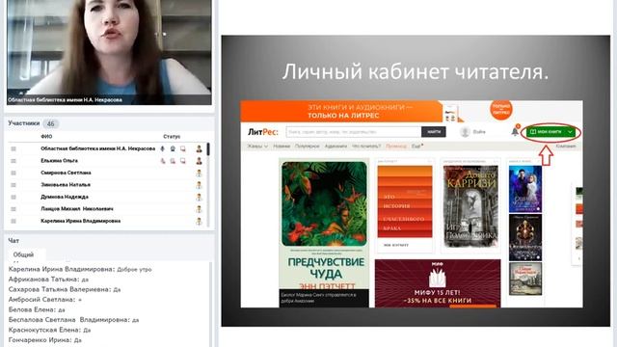This screenshot has height=347, width=617.
Task: Open the Промокод menu item
Action: tap(396, 146)
